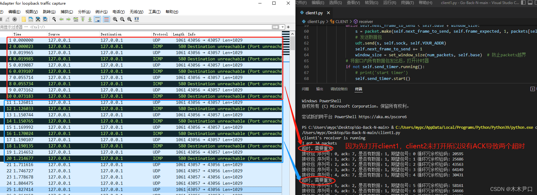
Task: Sort packets by Destination column header
Action: tap(125, 34)
